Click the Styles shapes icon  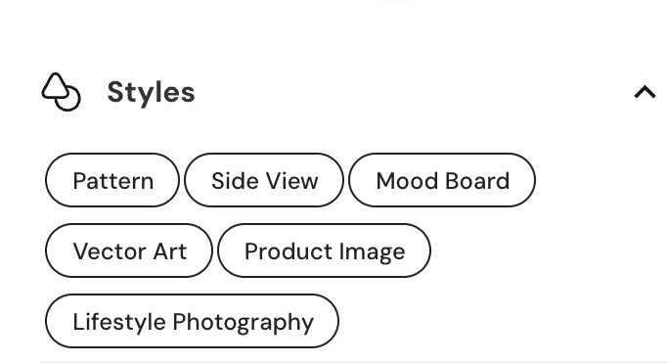(62, 92)
